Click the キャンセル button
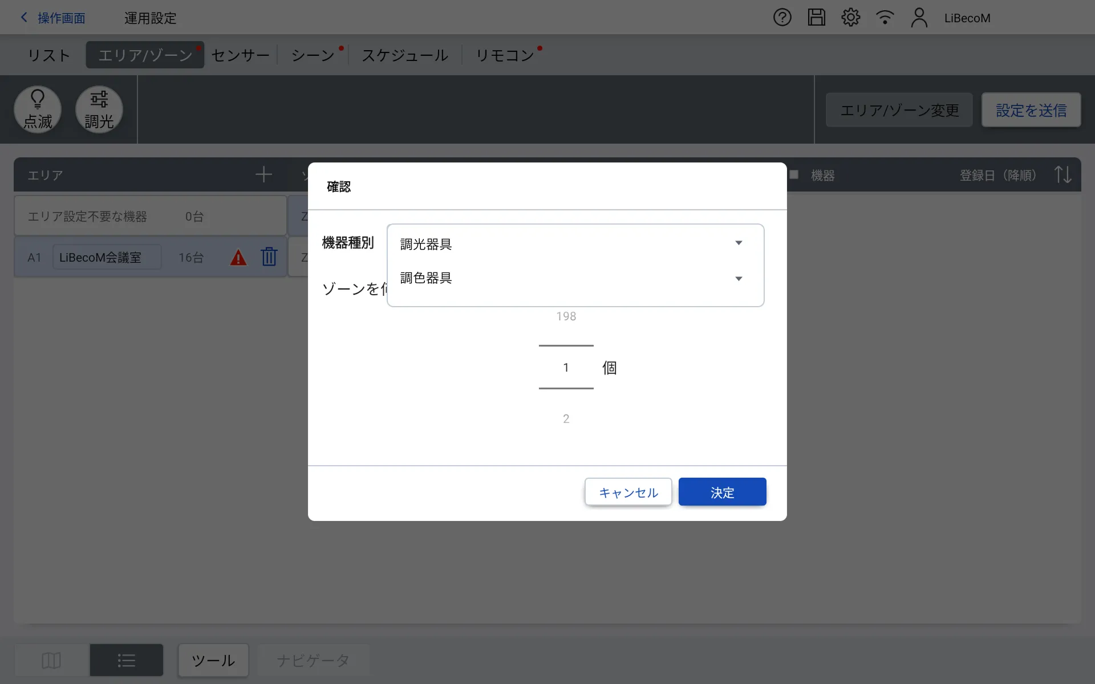The height and width of the screenshot is (684, 1095). coord(628,492)
